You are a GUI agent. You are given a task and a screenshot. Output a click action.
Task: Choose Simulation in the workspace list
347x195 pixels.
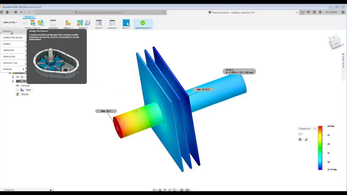[12, 57]
